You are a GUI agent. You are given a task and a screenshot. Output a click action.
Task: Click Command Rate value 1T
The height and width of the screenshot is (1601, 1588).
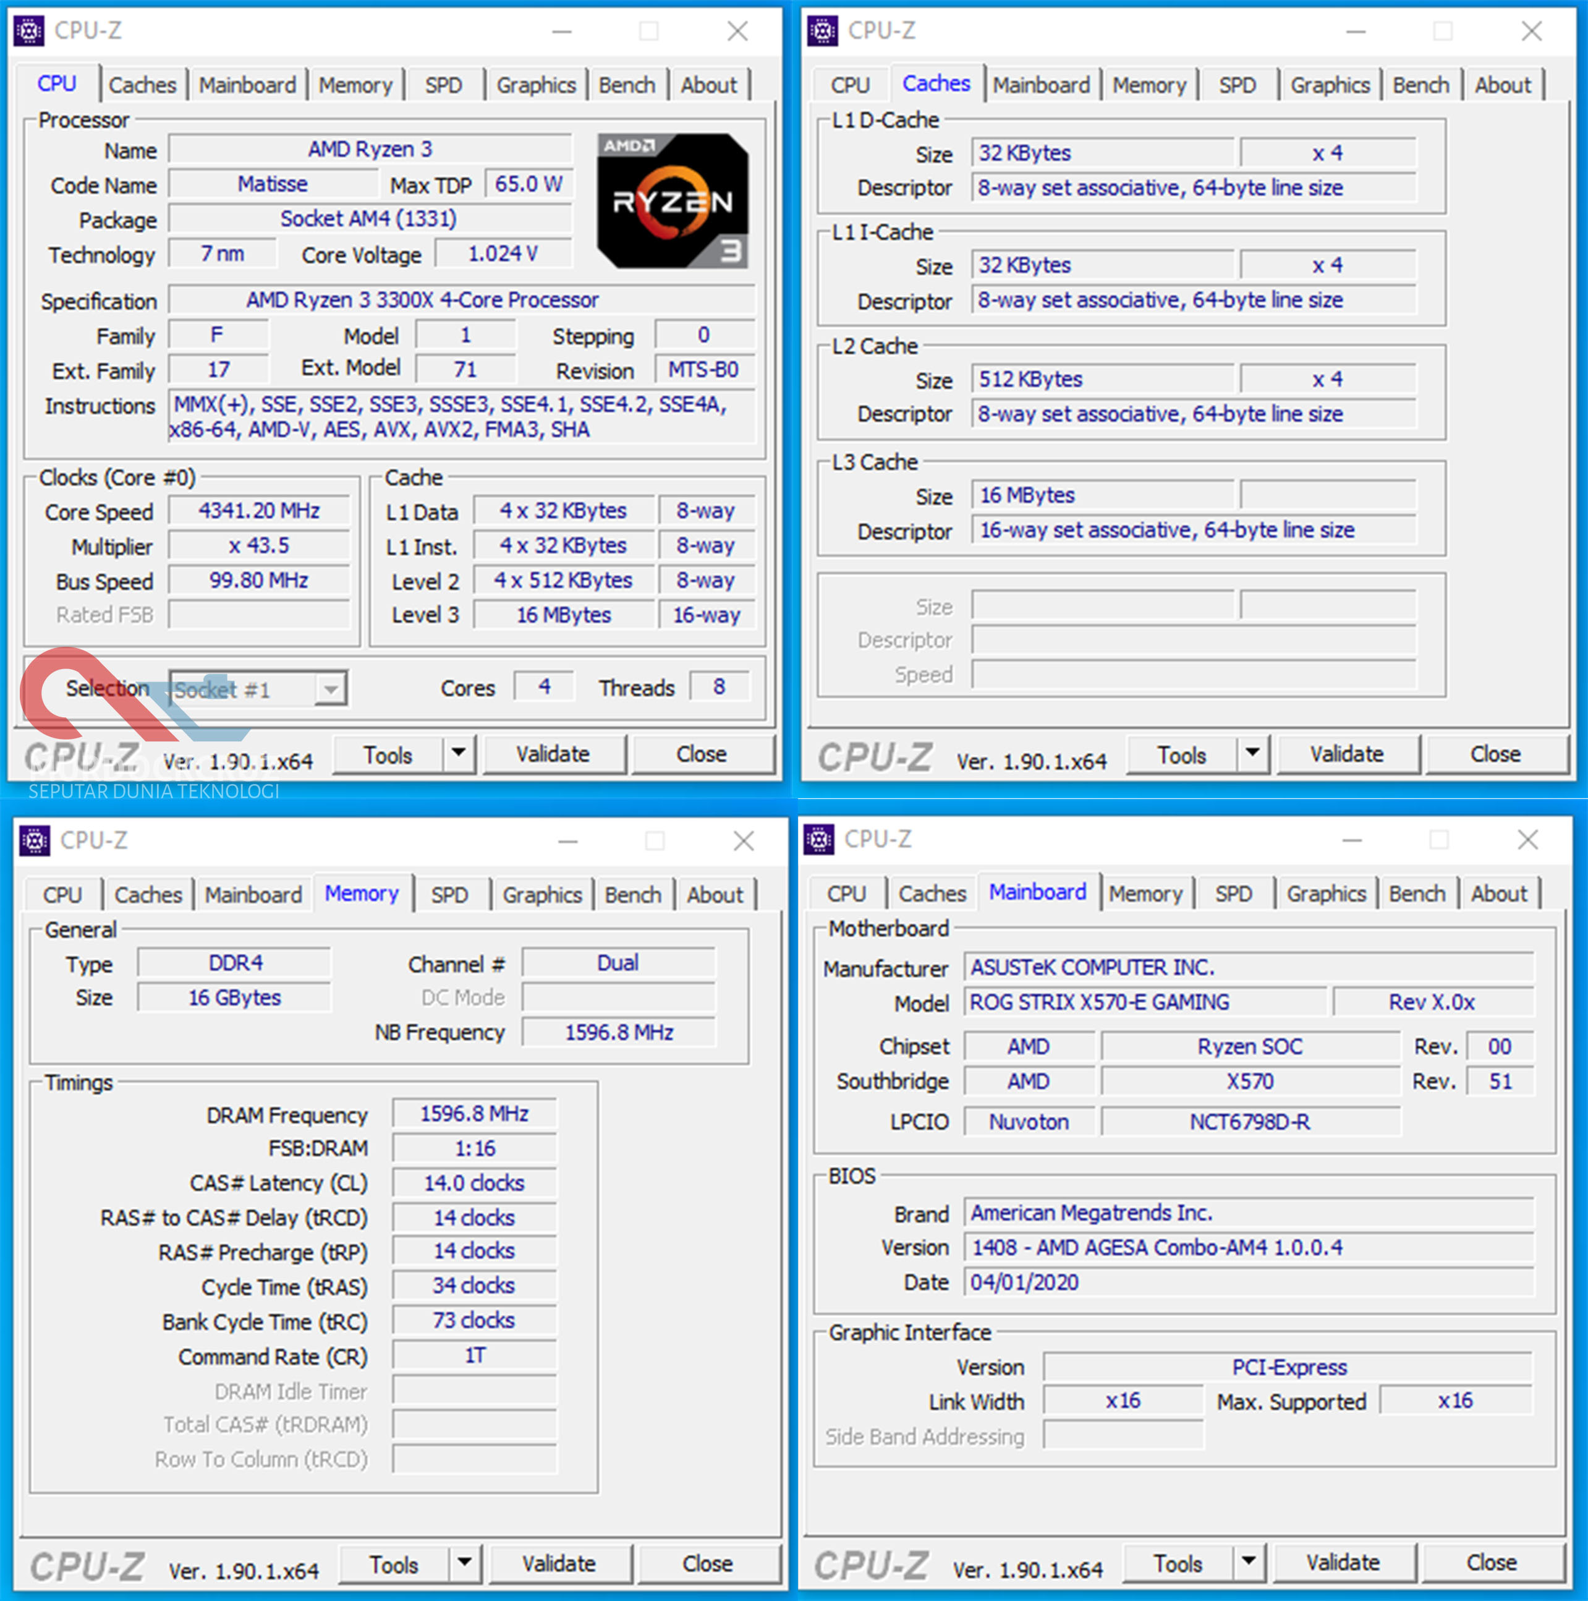pyautogui.click(x=475, y=1356)
